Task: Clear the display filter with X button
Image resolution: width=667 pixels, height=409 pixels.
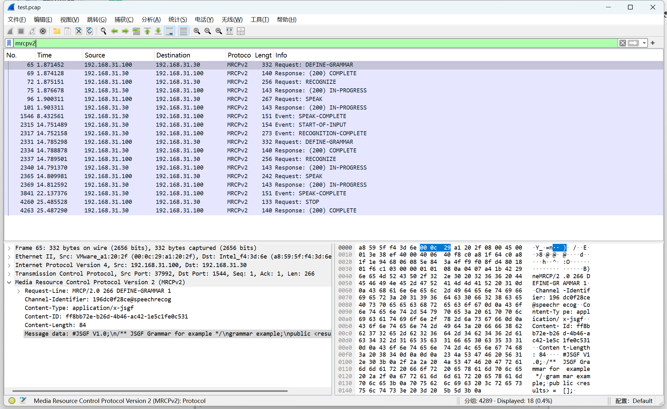Action: 623,43
